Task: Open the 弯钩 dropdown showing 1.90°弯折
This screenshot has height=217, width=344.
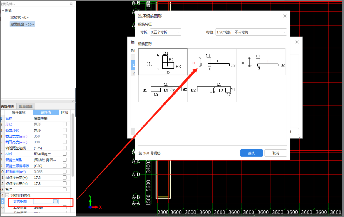Action: point(251,32)
